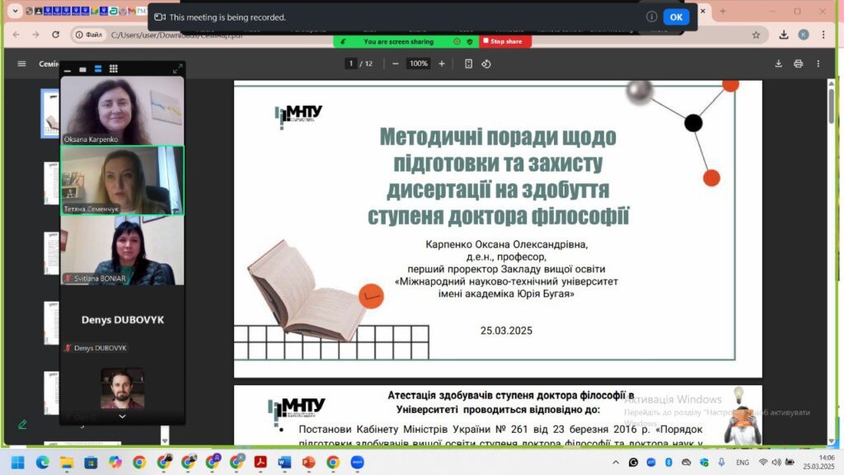
Task: Select the first page thumbnail in sidebar
Action: tap(50, 114)
